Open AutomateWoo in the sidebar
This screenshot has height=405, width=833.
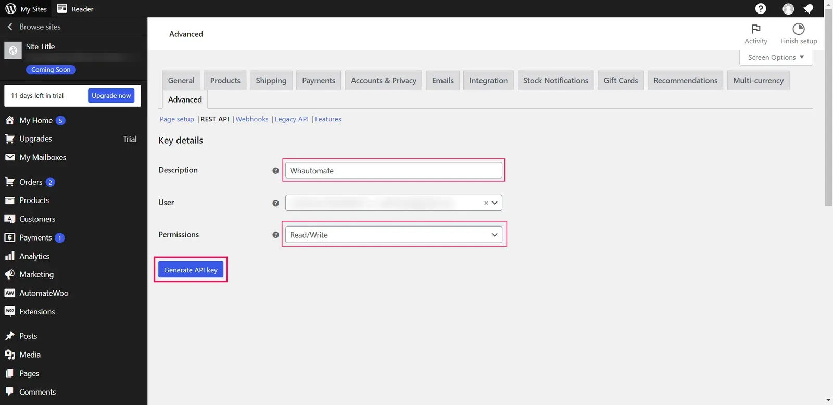(44, 293)
